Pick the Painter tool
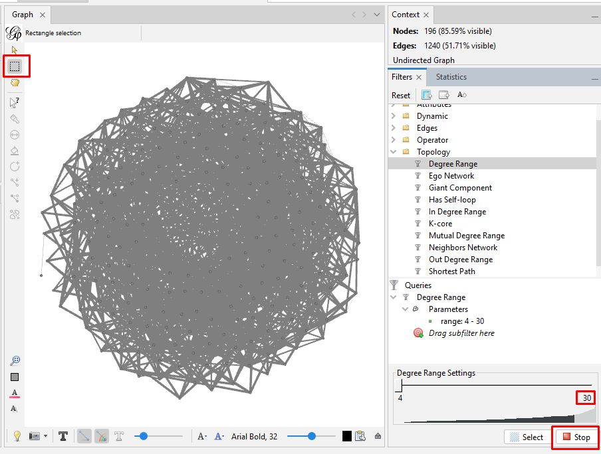This screenshot has width=601, height=454. click(15, 119)
